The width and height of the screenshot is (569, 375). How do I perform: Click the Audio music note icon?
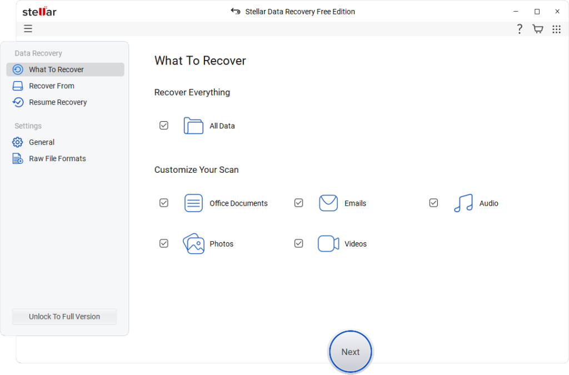click(x=463, y=203)
